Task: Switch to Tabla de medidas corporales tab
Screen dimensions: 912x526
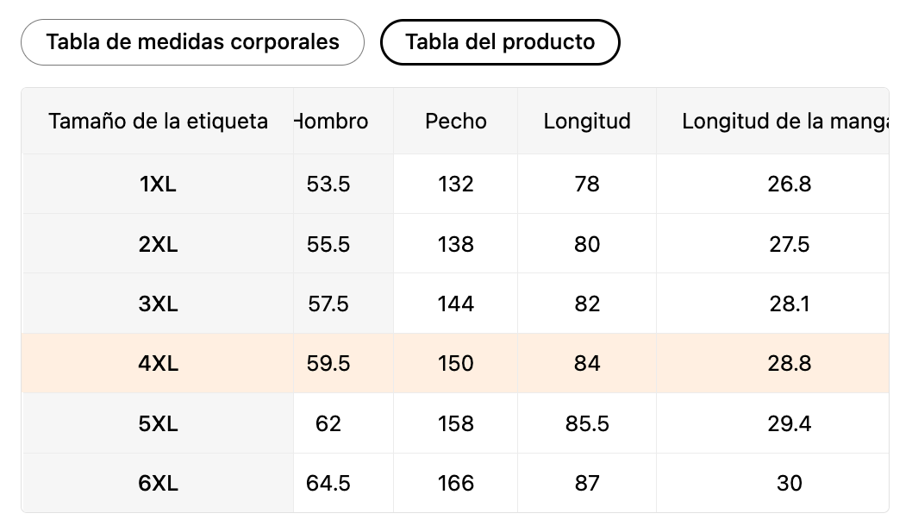Action: point(192,42)
